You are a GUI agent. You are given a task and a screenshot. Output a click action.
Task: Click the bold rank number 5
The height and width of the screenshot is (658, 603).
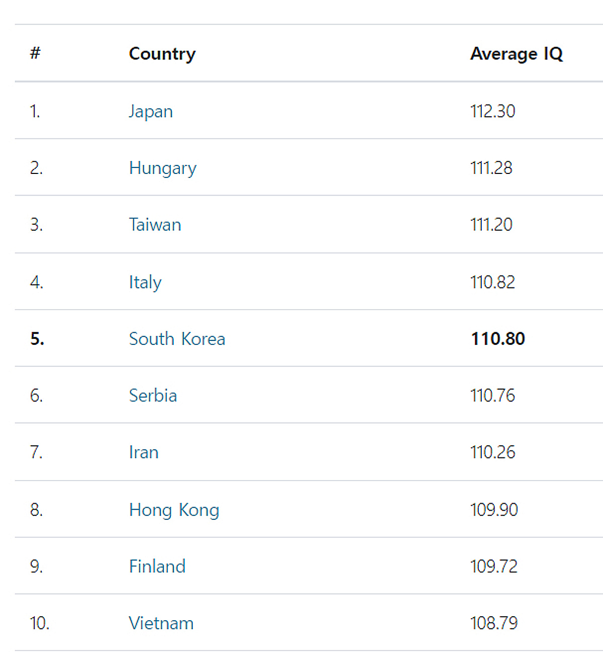[37, 339]
